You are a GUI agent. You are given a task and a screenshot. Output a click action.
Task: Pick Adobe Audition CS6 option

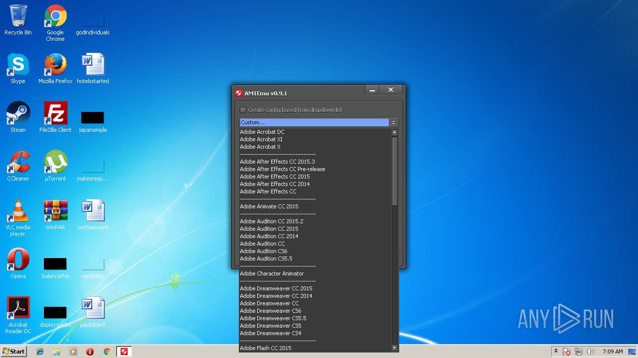[x=315, y=251]
